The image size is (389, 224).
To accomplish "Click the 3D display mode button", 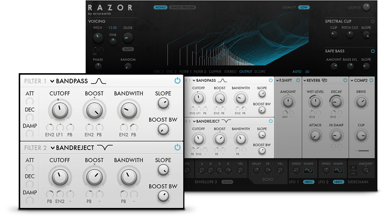I will (307, 72).
